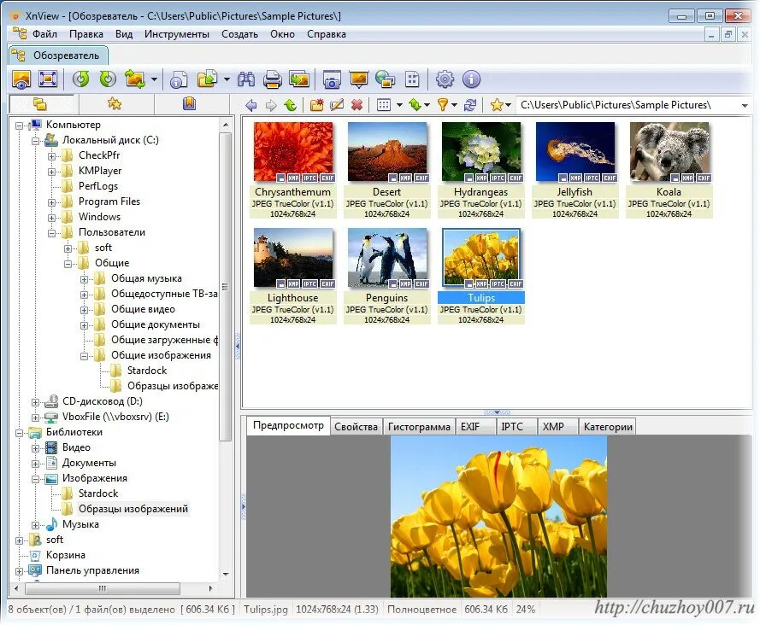Navigate up one folder level
This screenshot has width=760, height=625.
(x=291, y=104)
